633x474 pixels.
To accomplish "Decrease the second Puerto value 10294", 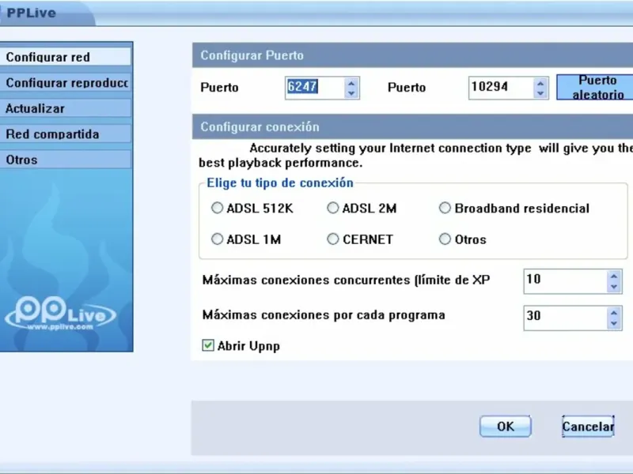I will coord(540,93).
